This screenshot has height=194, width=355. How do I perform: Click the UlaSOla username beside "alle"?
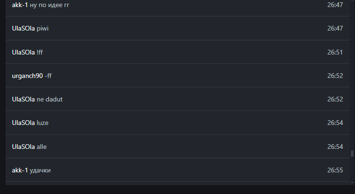[23, 147]
